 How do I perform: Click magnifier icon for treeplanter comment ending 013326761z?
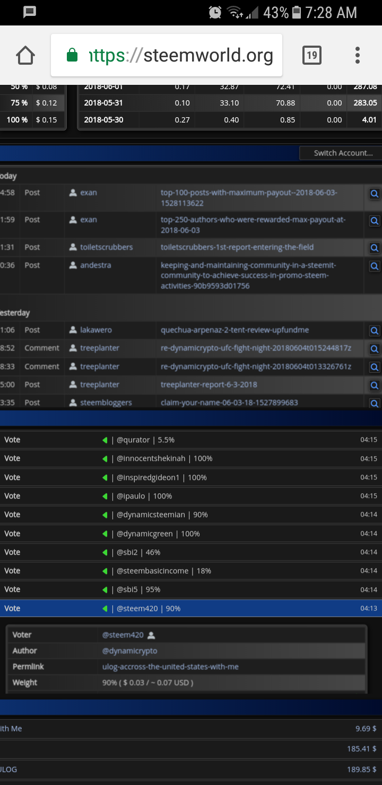coord(375,367)
